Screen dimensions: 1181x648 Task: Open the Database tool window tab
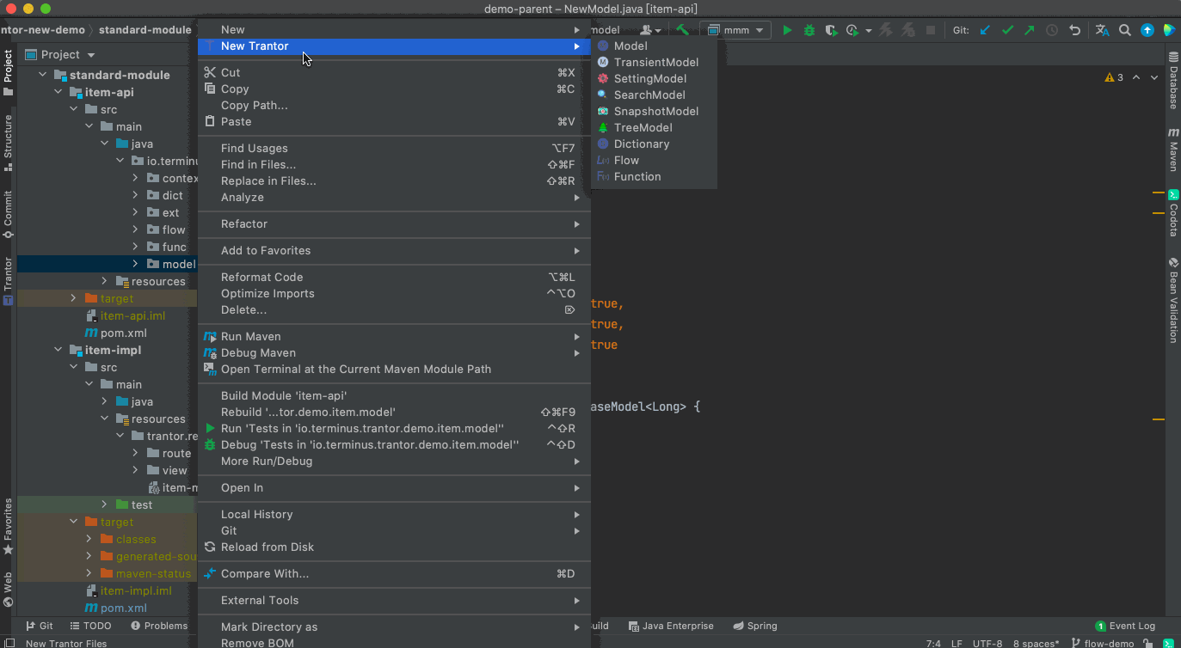coord(1173,82)
